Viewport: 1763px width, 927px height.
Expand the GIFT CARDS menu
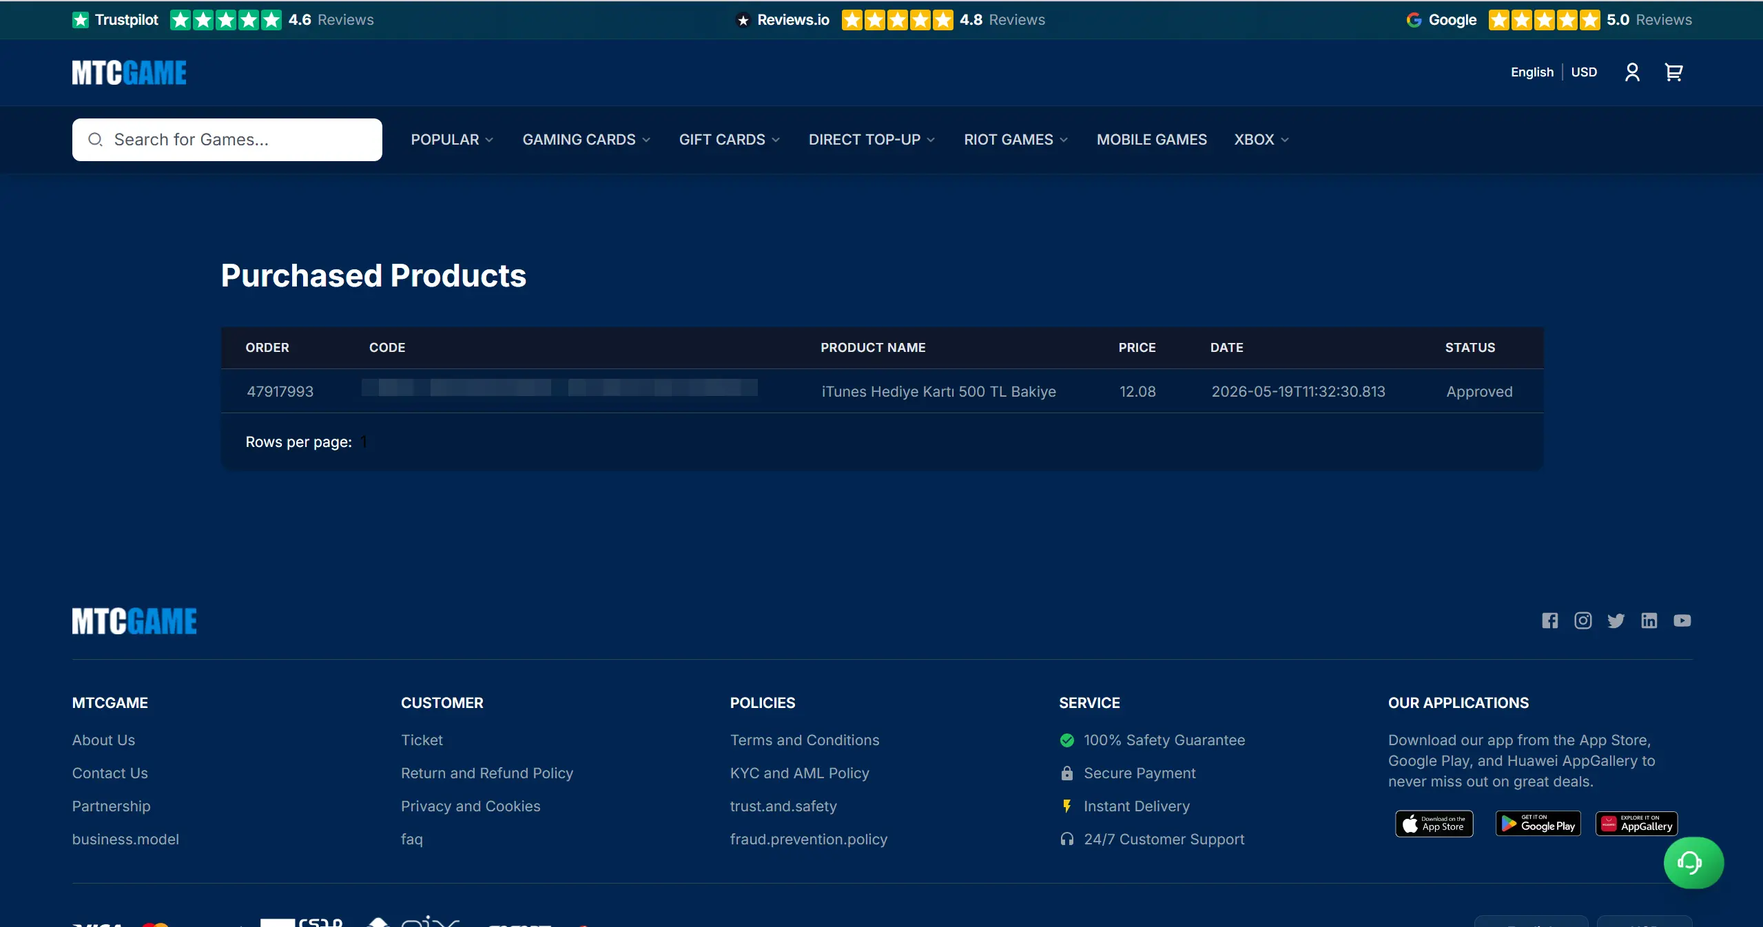[x=730, y=140]
